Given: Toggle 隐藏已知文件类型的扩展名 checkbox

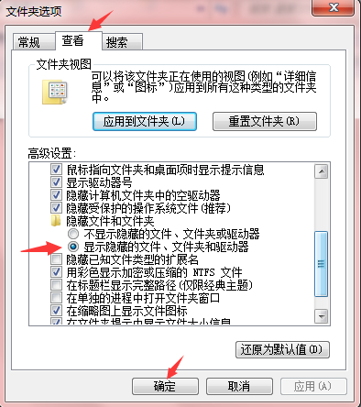Looking at the screenshot, I should point(56,259).
